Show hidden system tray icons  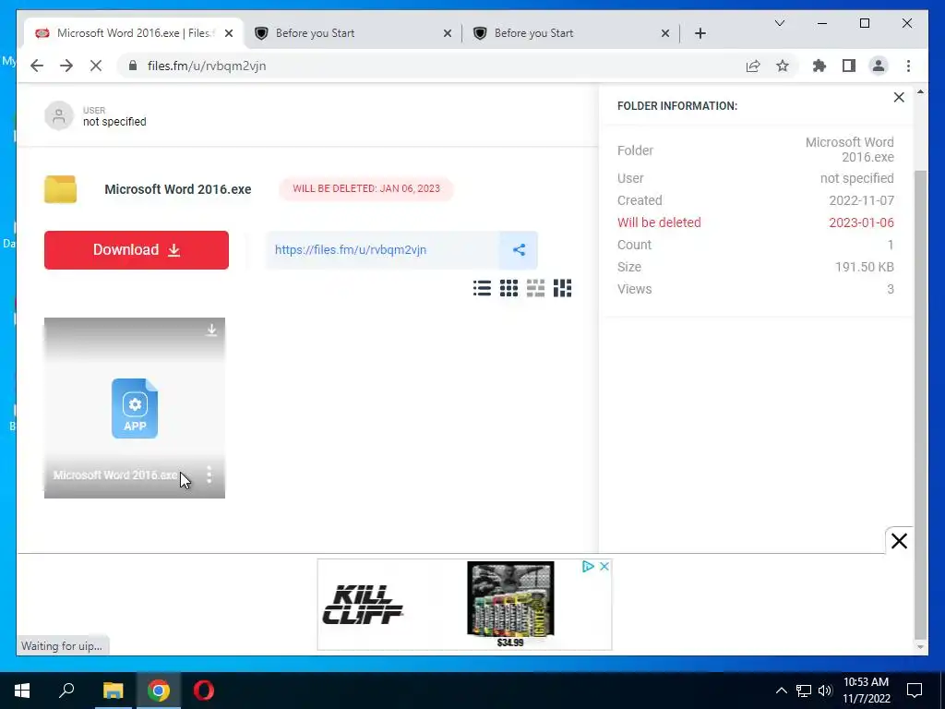click(x=781, y=691)
